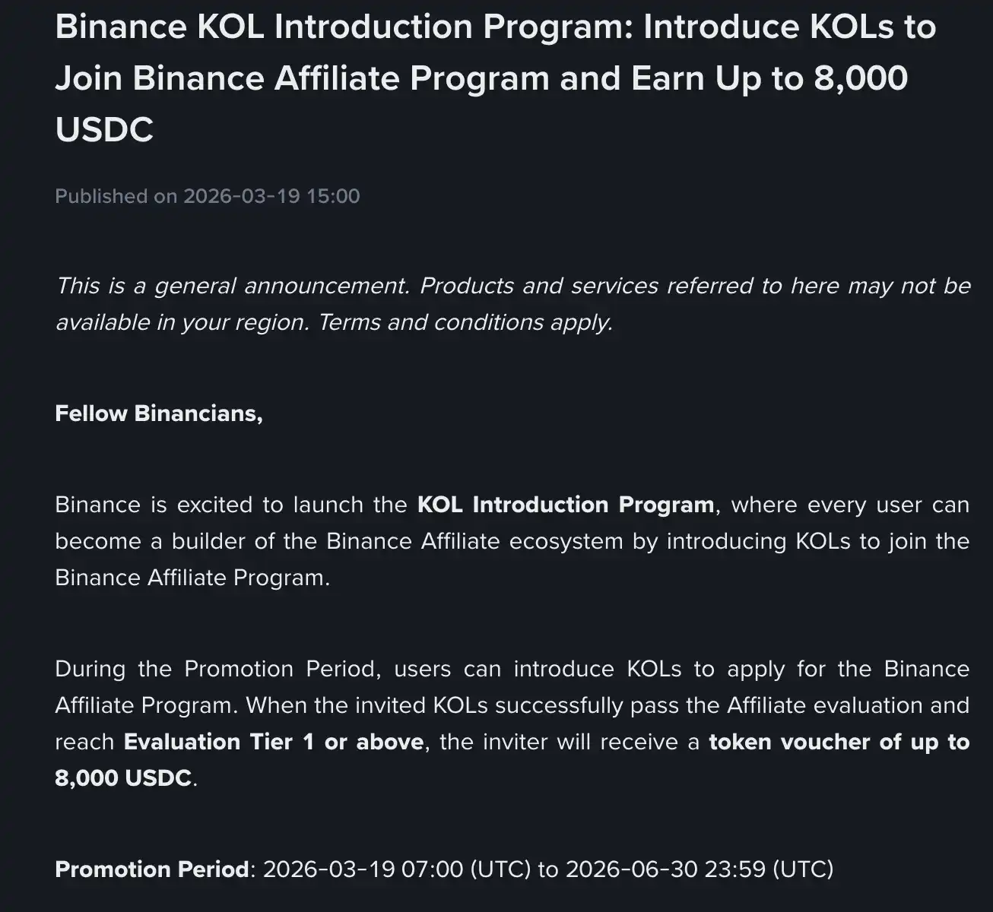Click bold "KOL Introduction Program" in the body paragraph
The height and width of the screenshot is (912, 993).
(565, 505)
